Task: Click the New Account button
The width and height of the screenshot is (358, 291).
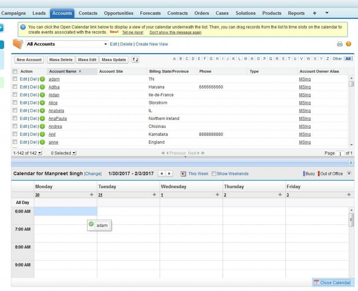Action: [29, 59]
